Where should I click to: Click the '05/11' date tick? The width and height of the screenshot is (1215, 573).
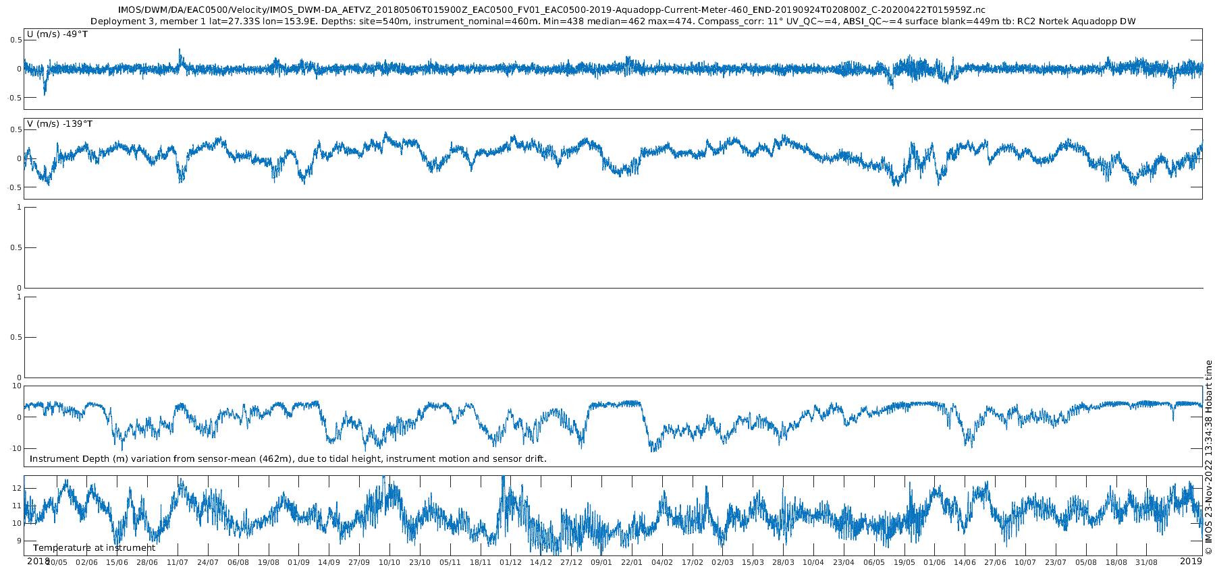[x=450, y=563]
